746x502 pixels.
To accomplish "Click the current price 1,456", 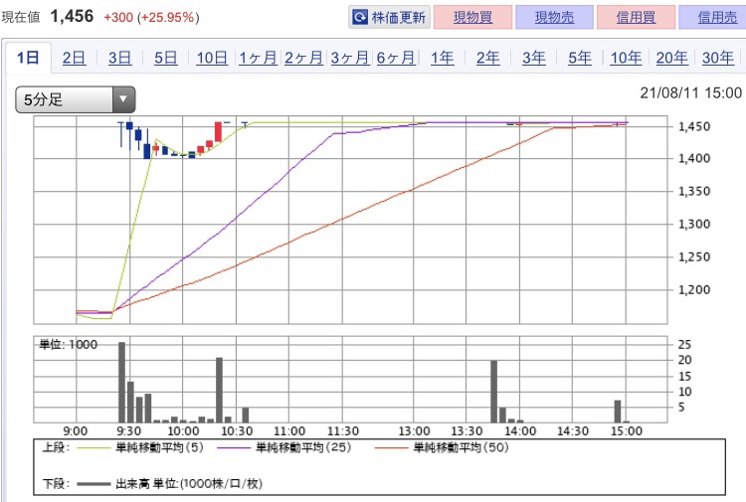I will coord(72,17).
